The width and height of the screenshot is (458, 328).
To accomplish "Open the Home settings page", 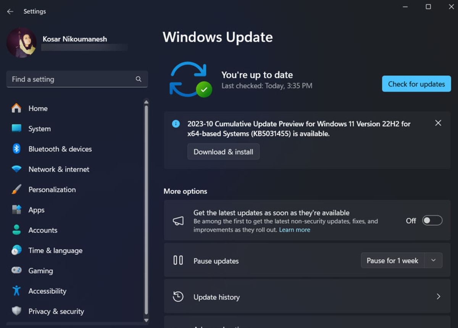I will pos(76,108).
